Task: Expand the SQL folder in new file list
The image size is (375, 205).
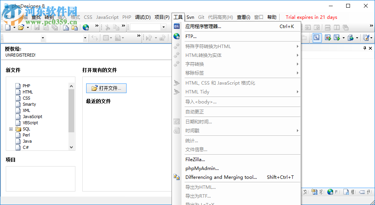Action: 11,129
